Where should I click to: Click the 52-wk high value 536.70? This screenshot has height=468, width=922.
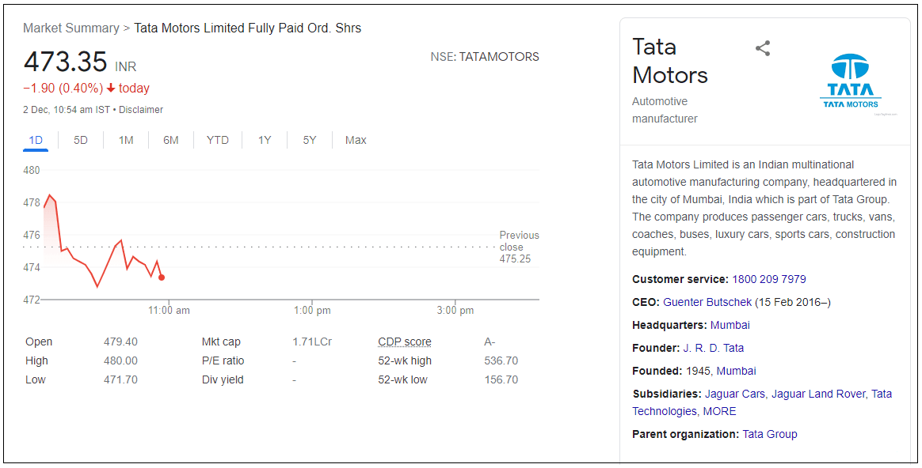501,360
